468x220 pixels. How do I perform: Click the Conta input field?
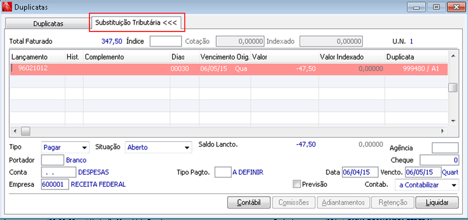tap(58, 172)
